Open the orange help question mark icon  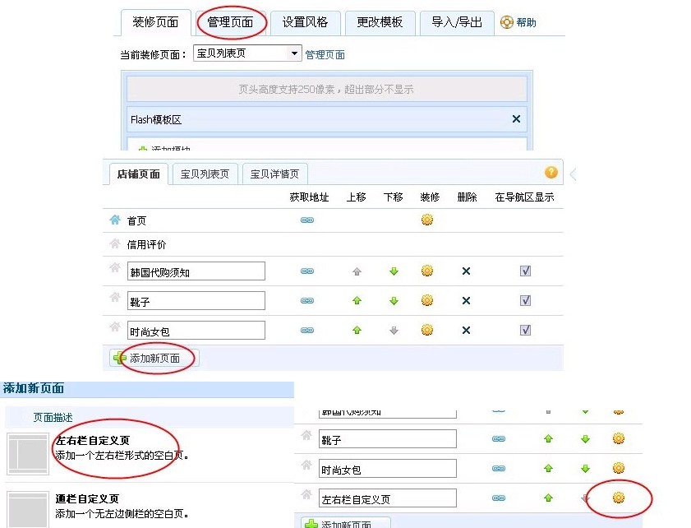(x=551, y=173)
